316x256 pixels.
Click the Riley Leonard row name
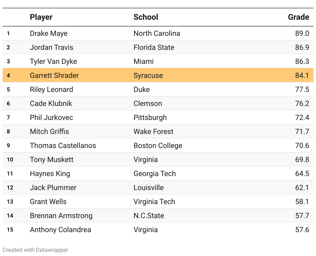[x=52, y=90]
